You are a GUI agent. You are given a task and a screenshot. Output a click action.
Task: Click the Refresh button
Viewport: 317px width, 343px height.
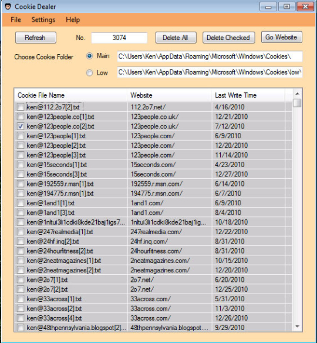36,38
